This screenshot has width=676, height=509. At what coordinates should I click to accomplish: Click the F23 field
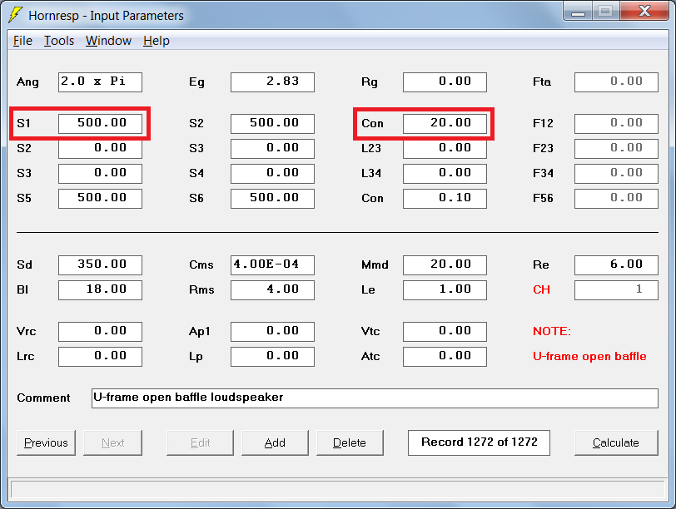click(x=617, y=149)
